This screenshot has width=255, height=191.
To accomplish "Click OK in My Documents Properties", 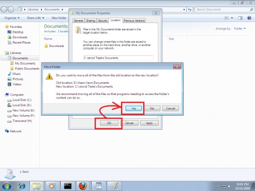I will [x=109, y=123].
